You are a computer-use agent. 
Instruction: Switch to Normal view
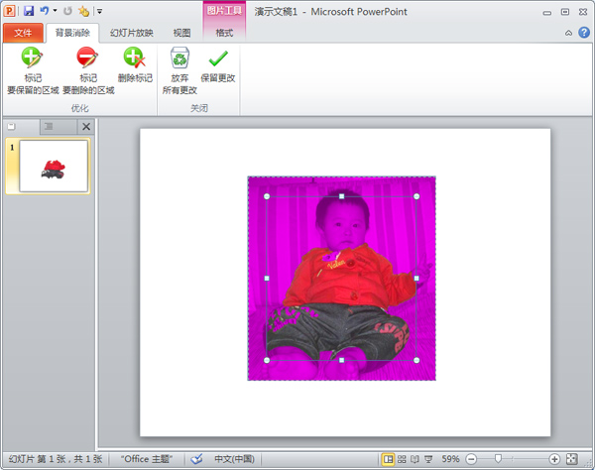coord(388,459)
